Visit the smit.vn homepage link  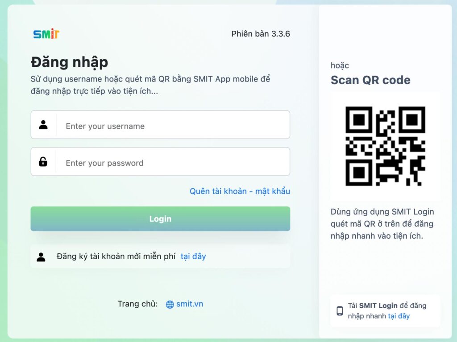pos(189,304)
